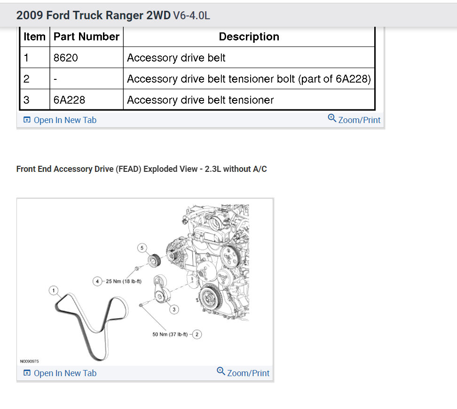
Task: Click the Front End Accessory Drive heading
Action: click(142, 169)
